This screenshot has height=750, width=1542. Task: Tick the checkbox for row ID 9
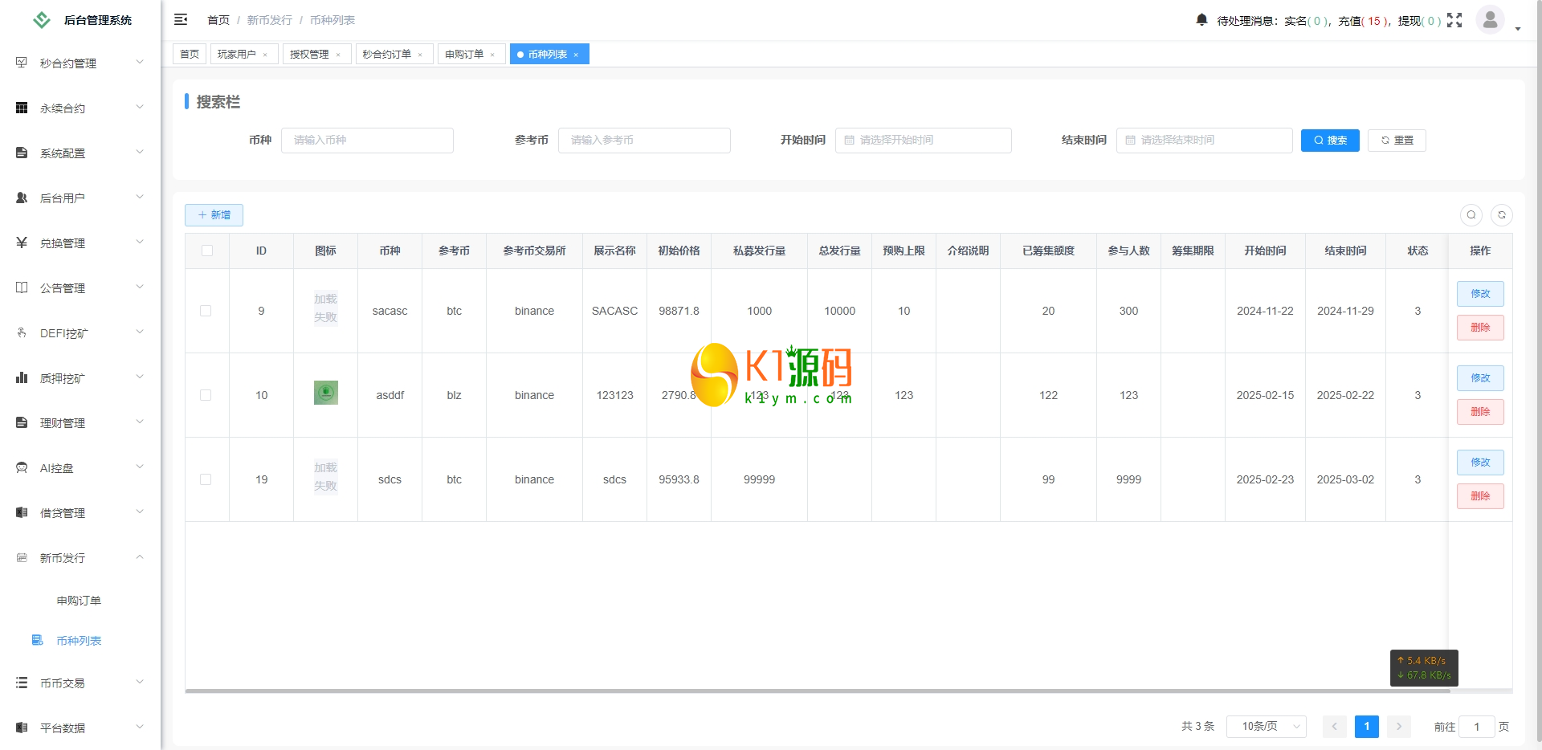tap(206, 311)
